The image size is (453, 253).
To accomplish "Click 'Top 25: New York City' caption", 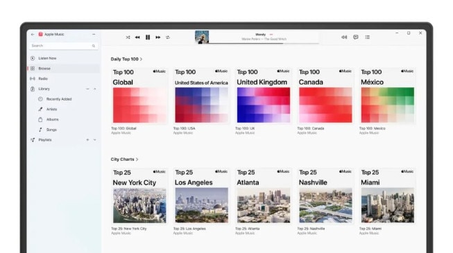I will click(129, 229).
